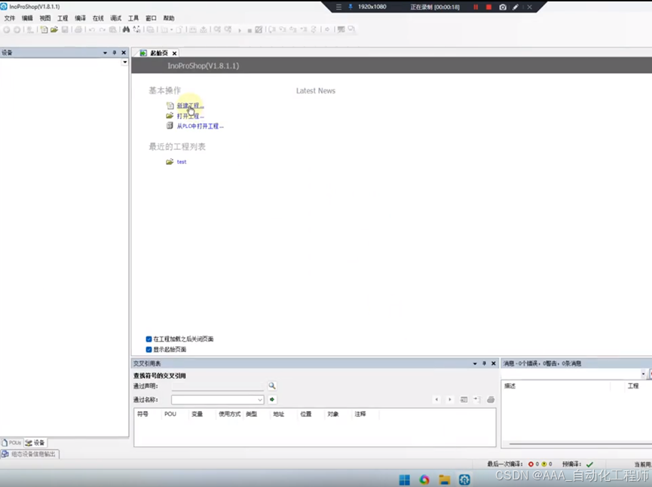Click the pen annotate icon in recorder bar
The image size is (652, 487).
[x=516, y=7]
